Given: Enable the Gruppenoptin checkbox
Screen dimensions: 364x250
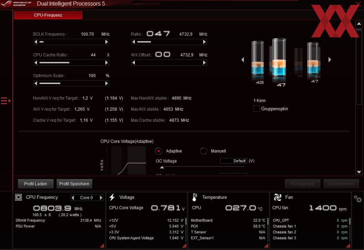Looking at the screenshot, I should (257, 109).
